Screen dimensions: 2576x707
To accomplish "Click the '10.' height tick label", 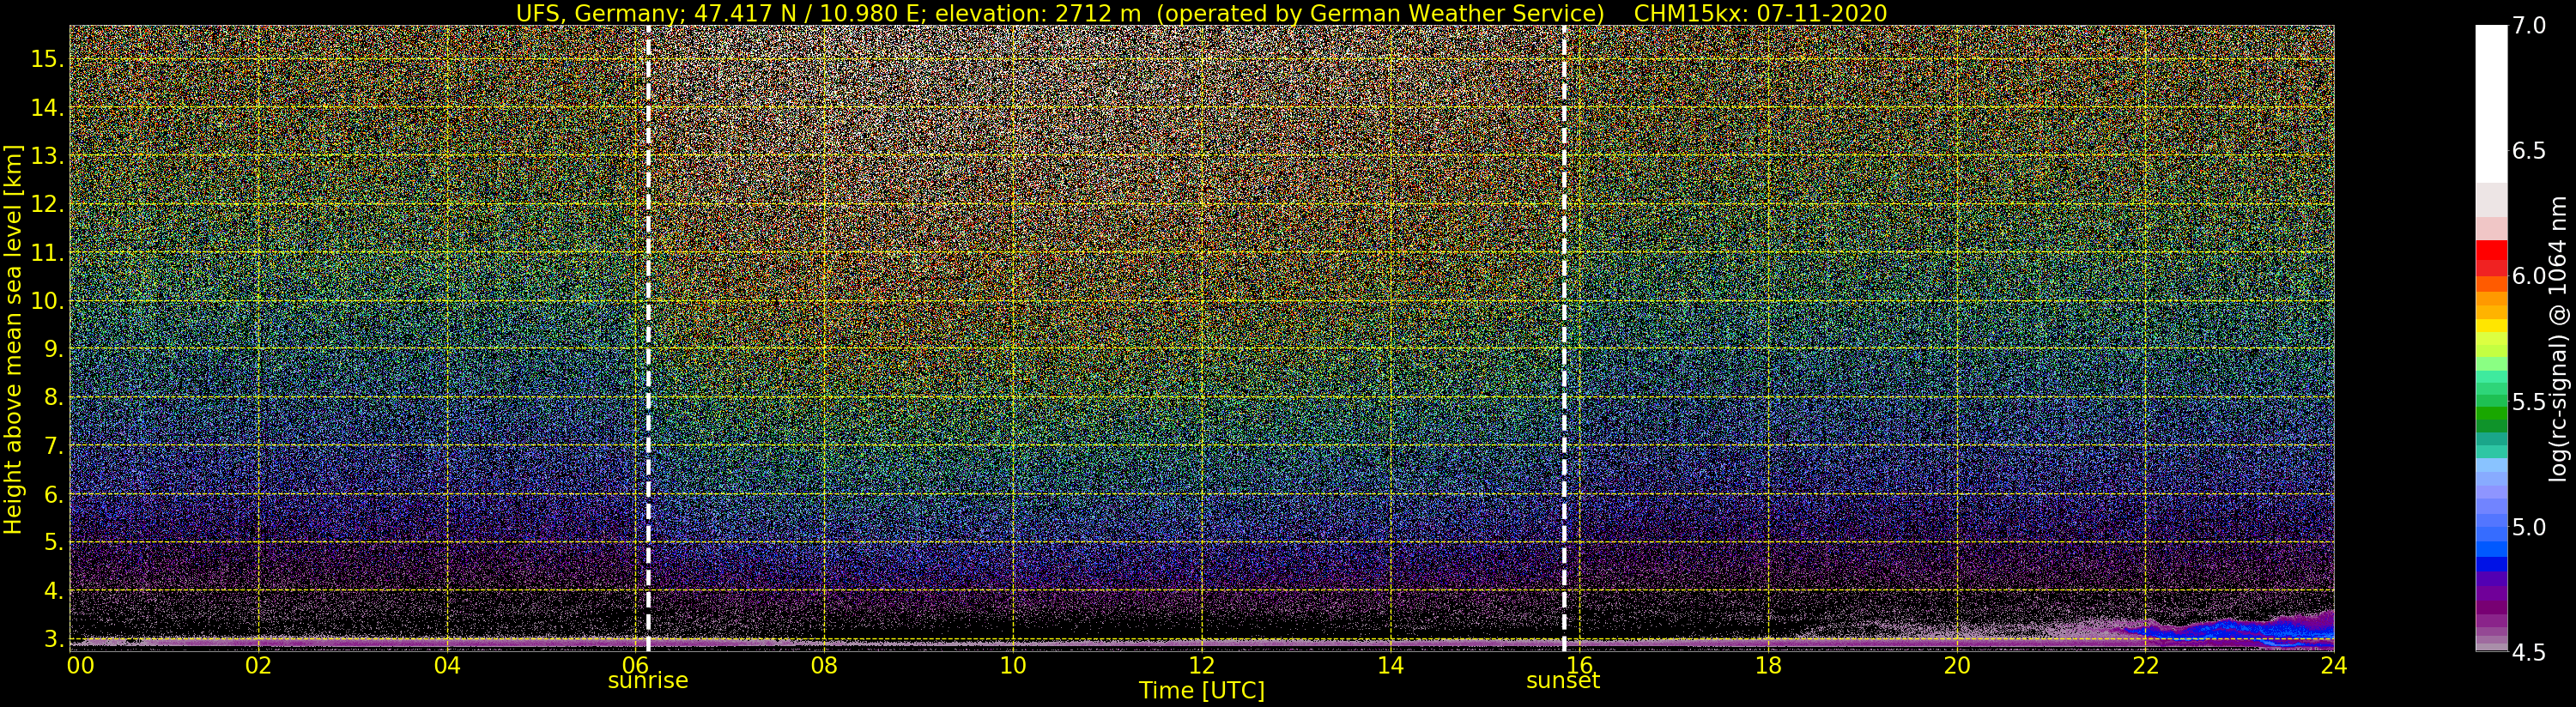I will (46, 301).
